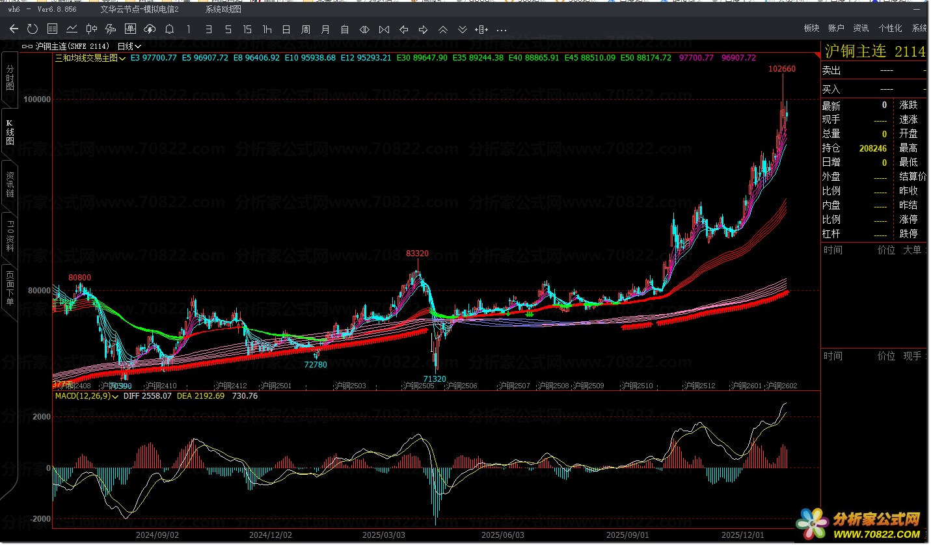This screenshot has width=931, height=545.
Task: Click the alert bell icon
Action: (169, 29)
